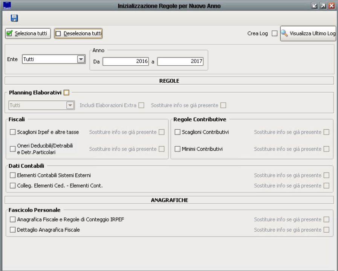This screenshot has height=271, width=338.
Task: Maximize window with the diagonal arrow icon
Action: 323,6
